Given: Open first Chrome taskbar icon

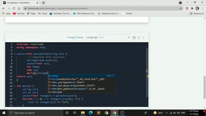Looking at the screenshot, I should tap(107, 113).
